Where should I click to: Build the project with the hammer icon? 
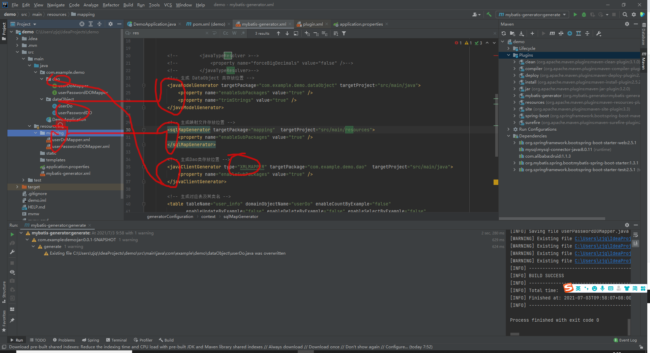[489, 14]
